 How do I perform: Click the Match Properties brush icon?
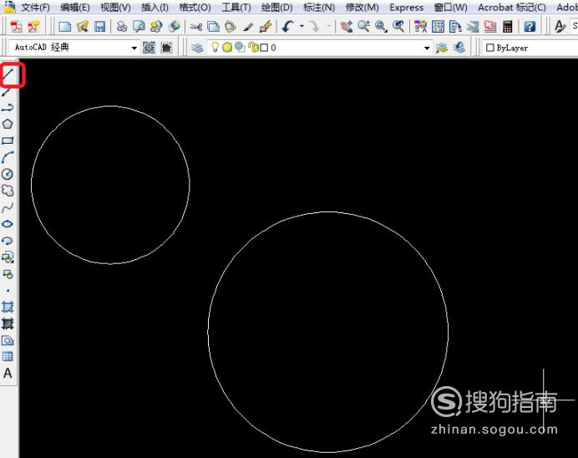pos(248,27)
